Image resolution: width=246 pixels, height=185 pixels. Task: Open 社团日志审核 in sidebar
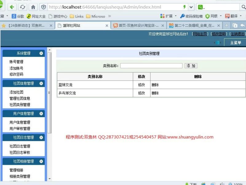tap(20, 152)
